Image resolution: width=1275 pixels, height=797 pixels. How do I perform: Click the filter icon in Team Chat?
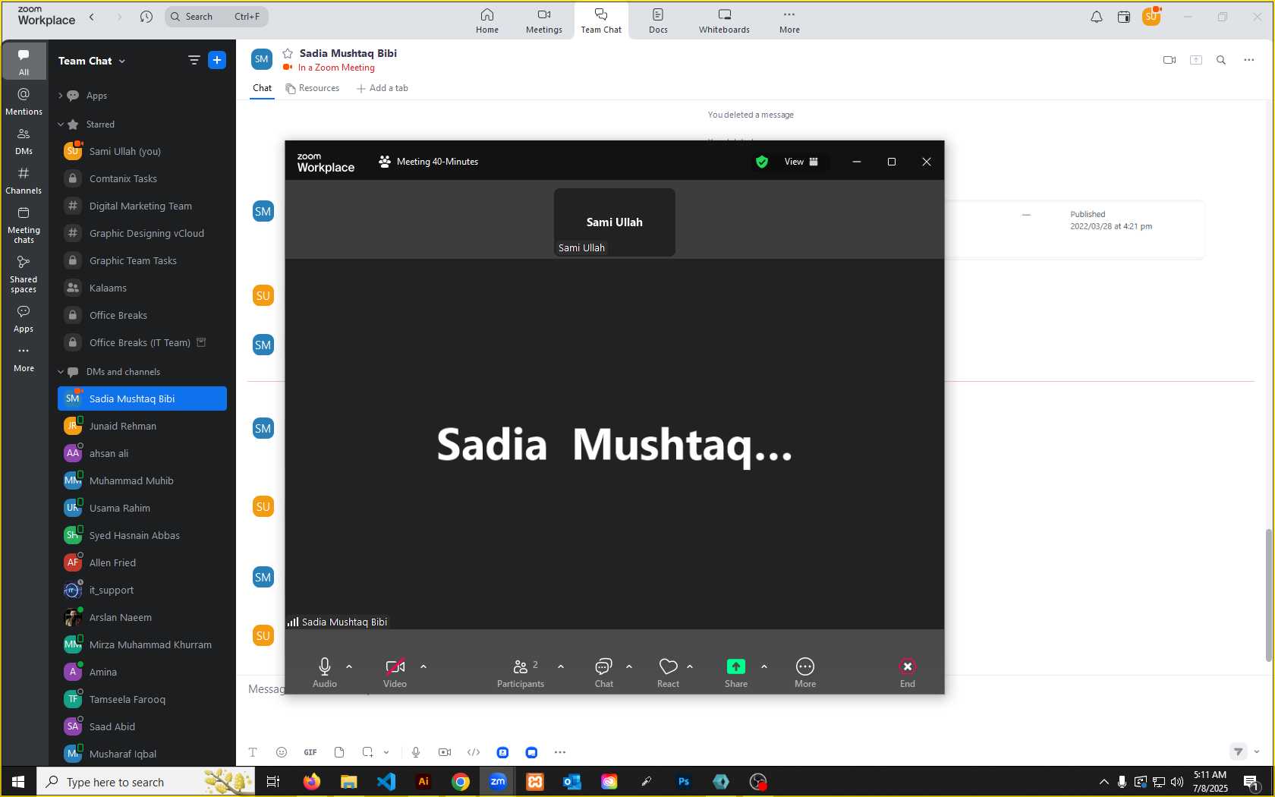coord(194,60)
